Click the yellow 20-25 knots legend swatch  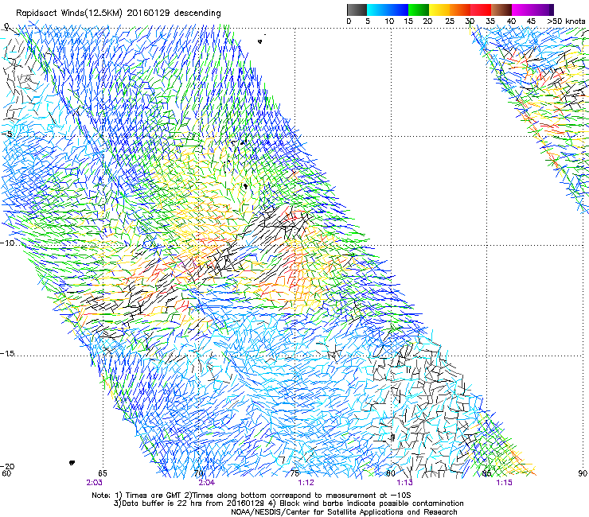click(x=439, y=10)
